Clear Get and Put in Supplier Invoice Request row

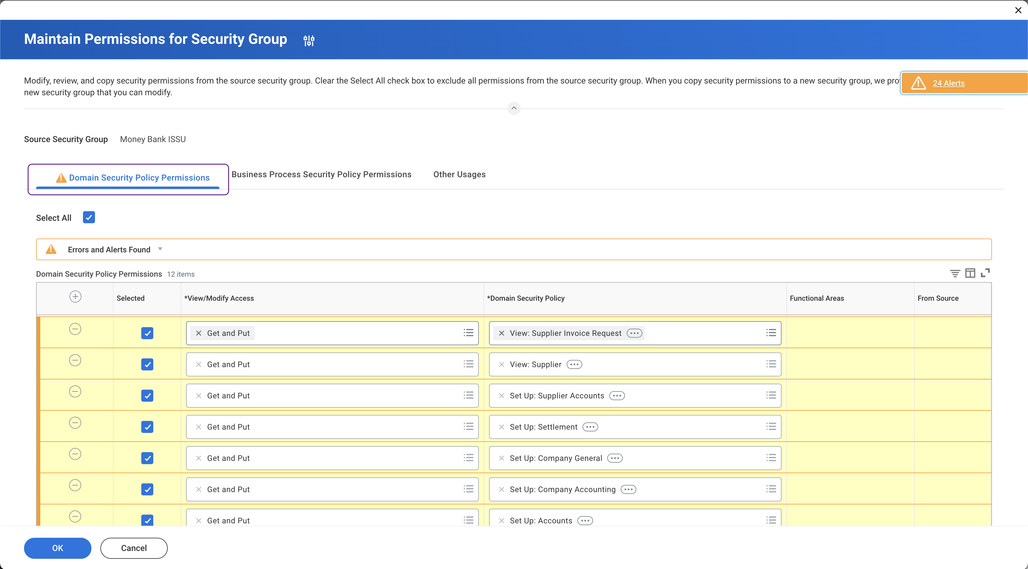199,333
